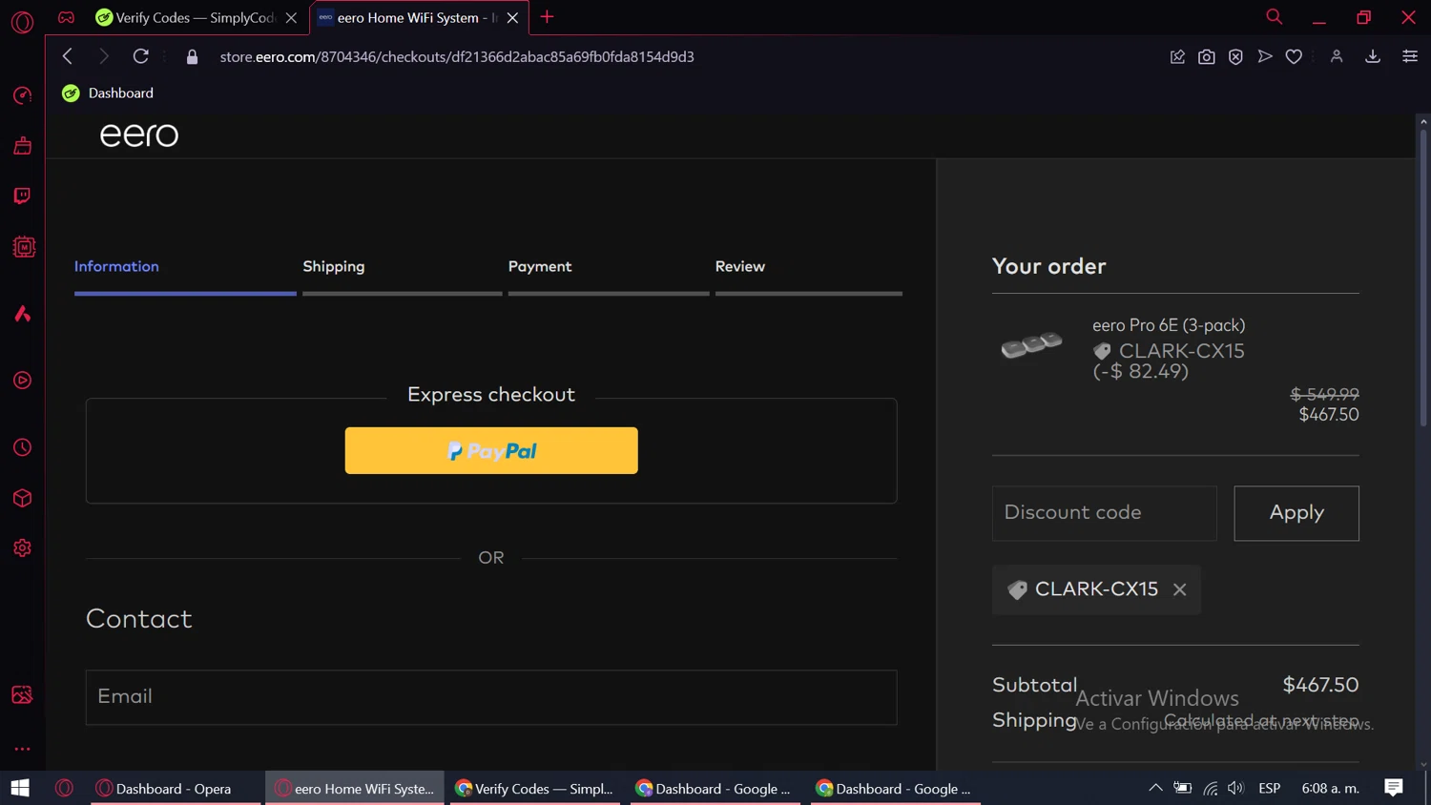
Task: Switch to Verify Codes Chrome taskbar window
Action: 535,788
